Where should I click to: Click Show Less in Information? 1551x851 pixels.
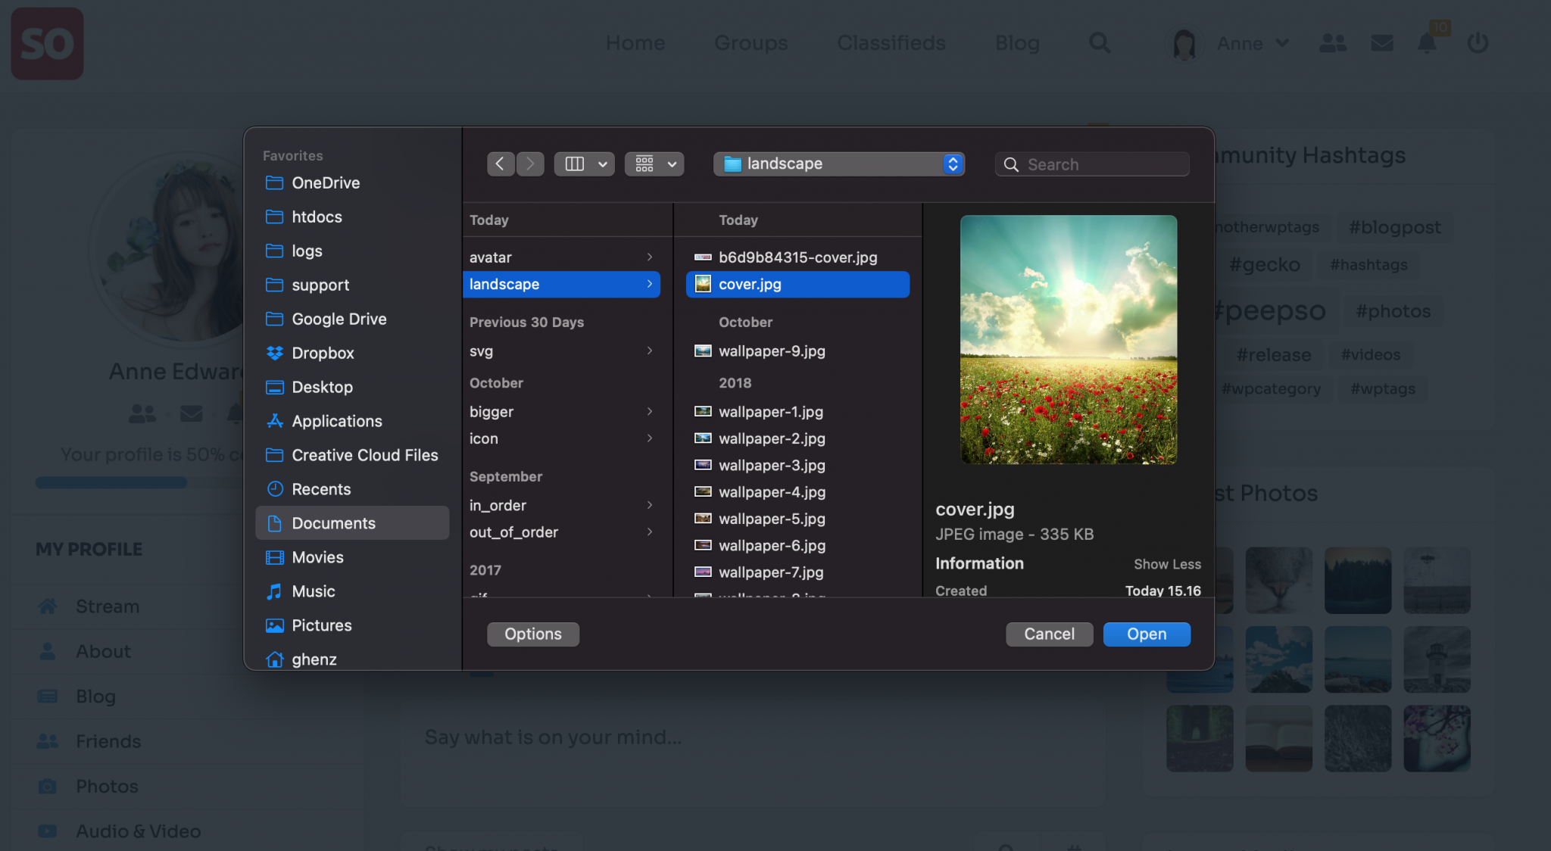(x=1166, y=564)
